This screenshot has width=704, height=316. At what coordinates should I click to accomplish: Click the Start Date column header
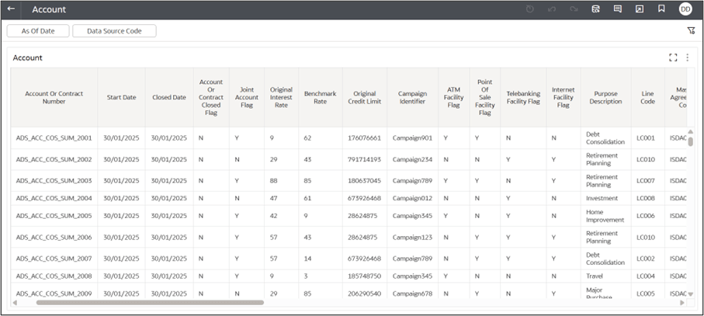pos(121,97)
